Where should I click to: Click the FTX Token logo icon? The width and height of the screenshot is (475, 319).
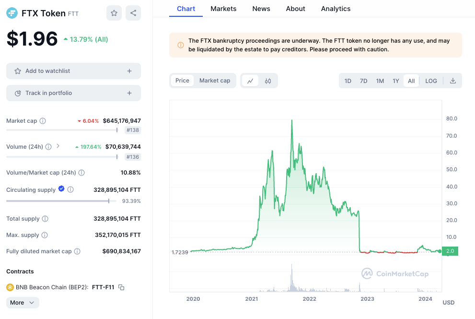[x=12, y=13]
